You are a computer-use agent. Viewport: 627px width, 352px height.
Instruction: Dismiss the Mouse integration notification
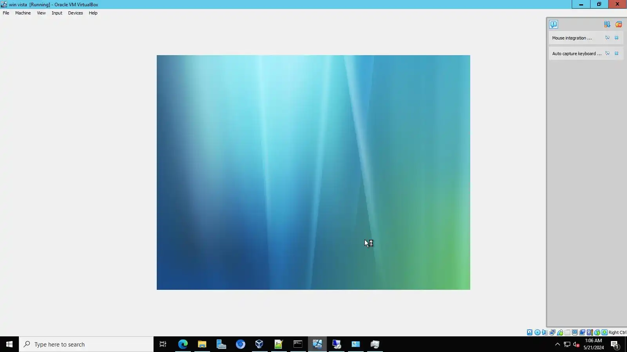tap(616, 38)
